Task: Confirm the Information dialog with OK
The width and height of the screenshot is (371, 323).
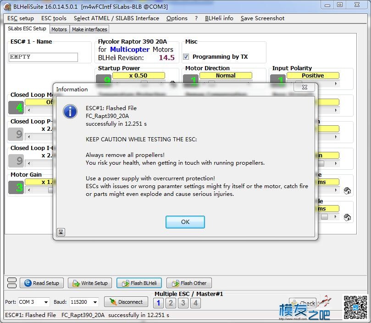Action: tap(185, 222)
